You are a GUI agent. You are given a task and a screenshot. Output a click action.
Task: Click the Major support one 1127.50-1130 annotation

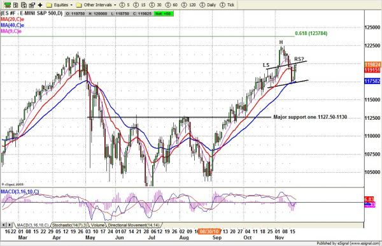(x=310, y=117)
